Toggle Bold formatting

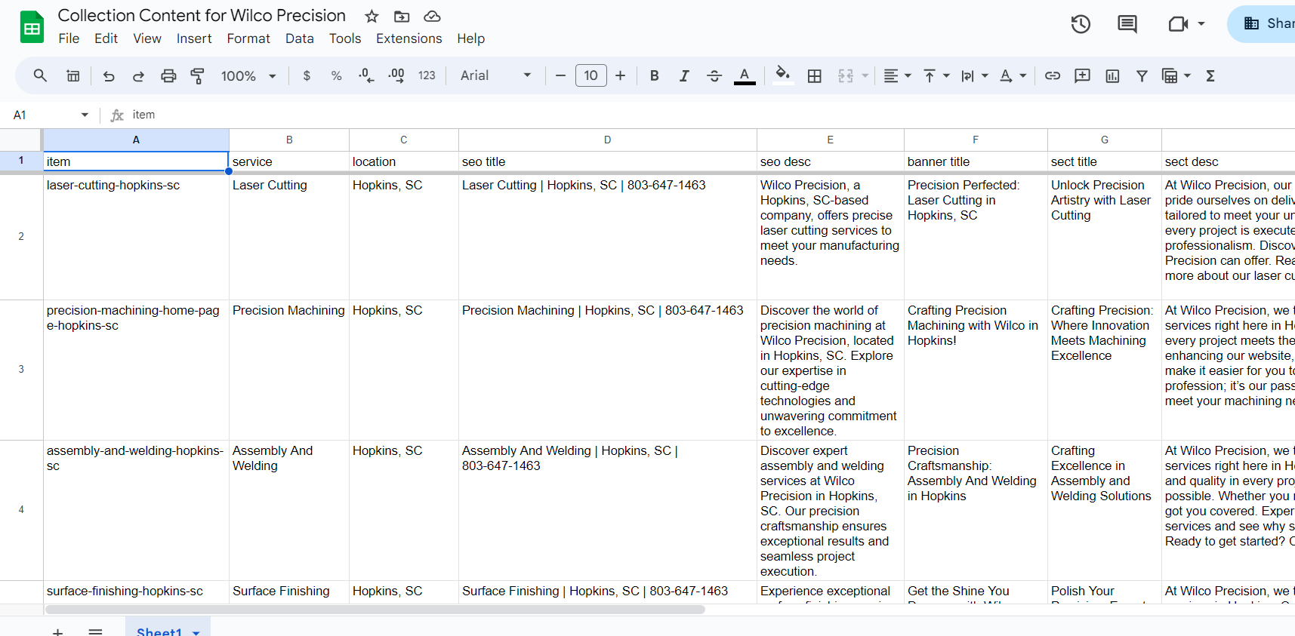point(655,75)
